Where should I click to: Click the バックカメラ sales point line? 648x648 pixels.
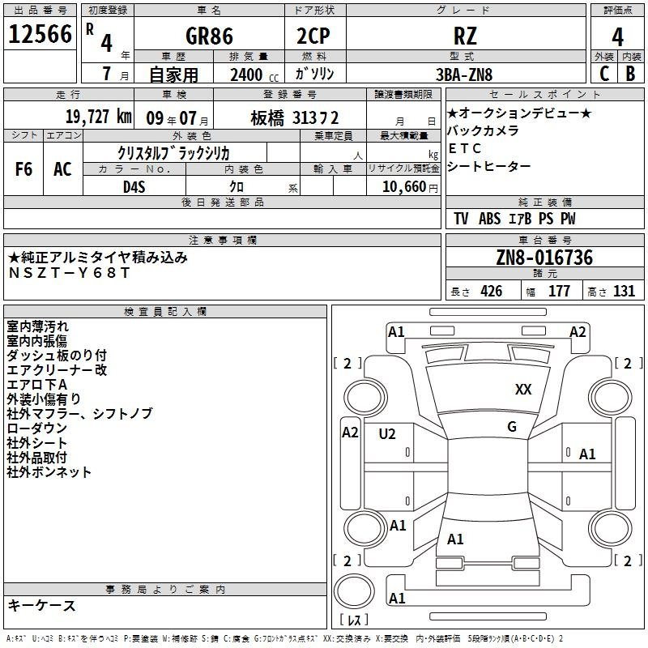click(483, 130)
